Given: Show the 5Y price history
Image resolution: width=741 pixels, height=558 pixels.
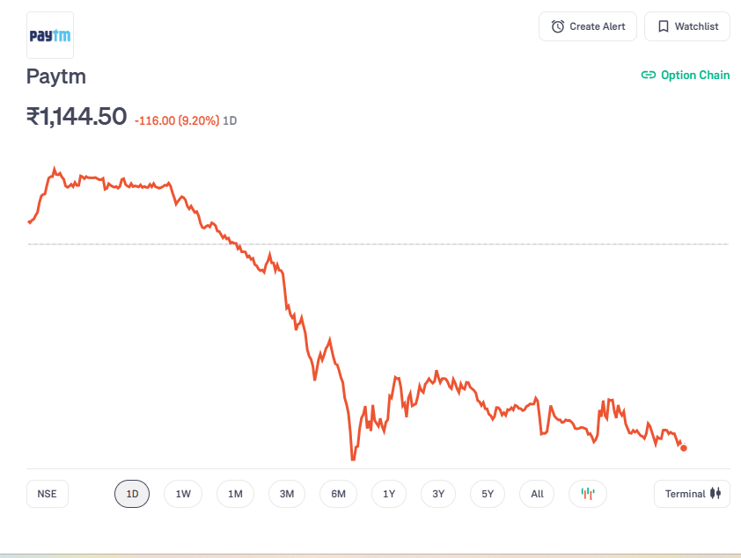Looking at the screenshot, I should [488, 494].
